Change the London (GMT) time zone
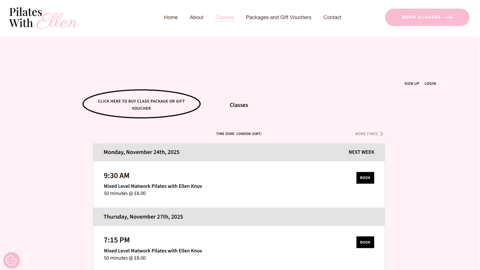The width and height of the screenshot is (480, 270). (x=239, y=134)
